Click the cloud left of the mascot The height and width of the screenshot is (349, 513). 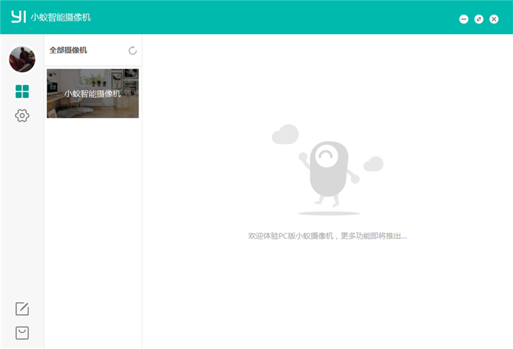pos(285,135)
